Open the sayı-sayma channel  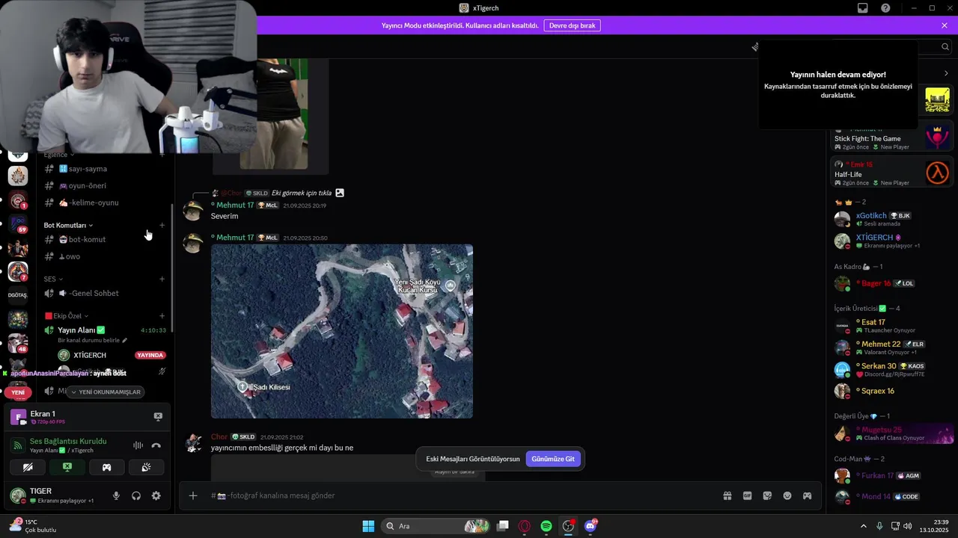pyautogui.click(x=105, y=169)
